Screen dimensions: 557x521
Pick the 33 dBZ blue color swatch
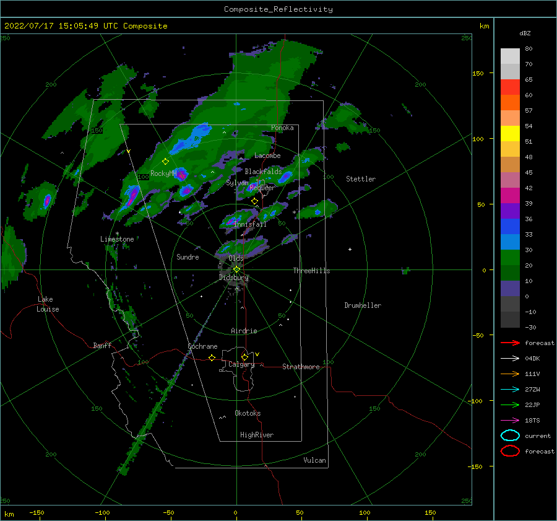point(510,227)
